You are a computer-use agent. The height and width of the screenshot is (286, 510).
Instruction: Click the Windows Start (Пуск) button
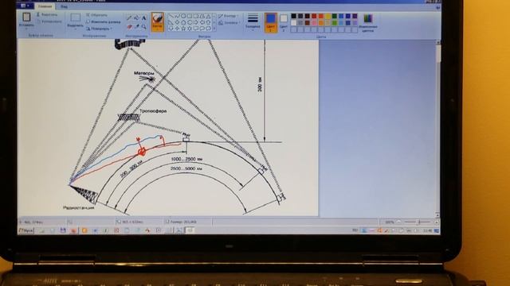tap(26, 230)
